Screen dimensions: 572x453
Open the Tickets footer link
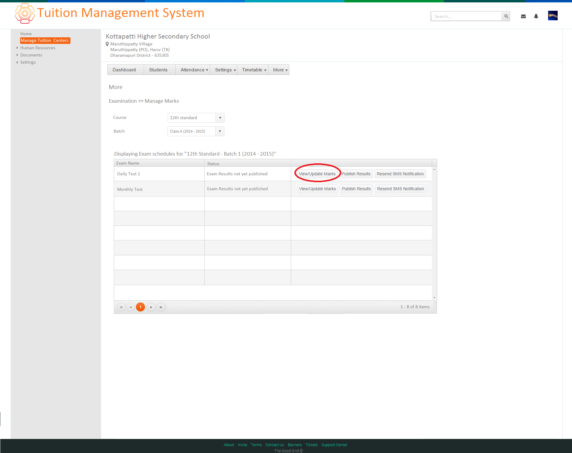tap(311, 445)
